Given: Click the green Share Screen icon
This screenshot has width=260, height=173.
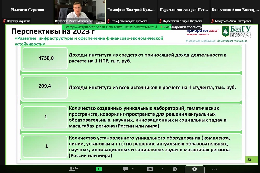Looking at the screenshot, I should 99,169.
